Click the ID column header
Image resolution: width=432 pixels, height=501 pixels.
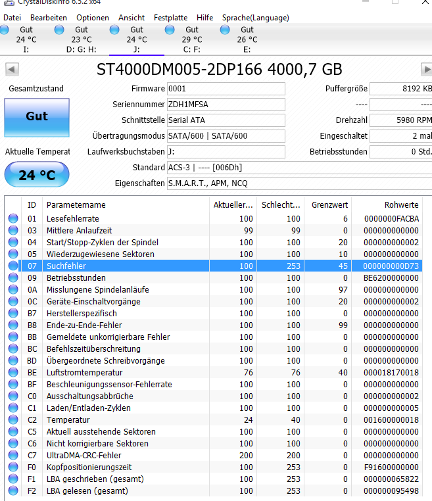[32, 205]
